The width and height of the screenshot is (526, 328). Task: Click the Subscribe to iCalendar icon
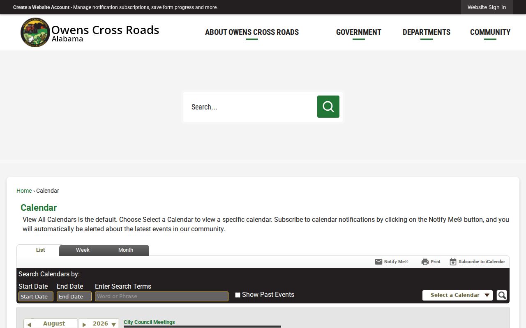453,262
